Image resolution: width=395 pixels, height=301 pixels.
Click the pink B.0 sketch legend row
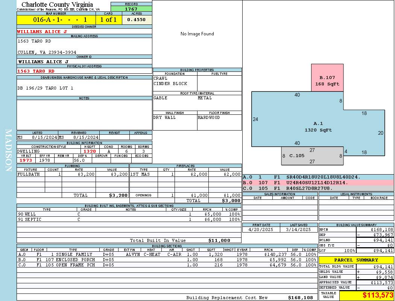[x=318, y=182]
